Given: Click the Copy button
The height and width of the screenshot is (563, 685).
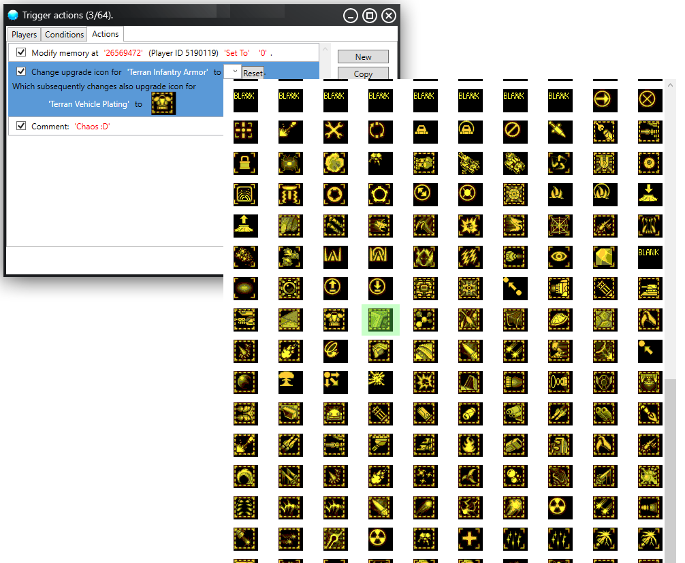Looking at the screenshot, I should click(x=363, y=74).
